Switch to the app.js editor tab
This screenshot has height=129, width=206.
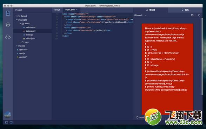(x=57, y=10)
